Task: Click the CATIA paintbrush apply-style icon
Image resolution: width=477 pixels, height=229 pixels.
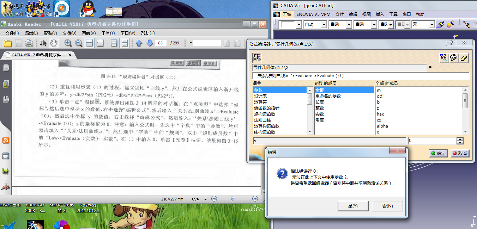Action: pos(440,24)
